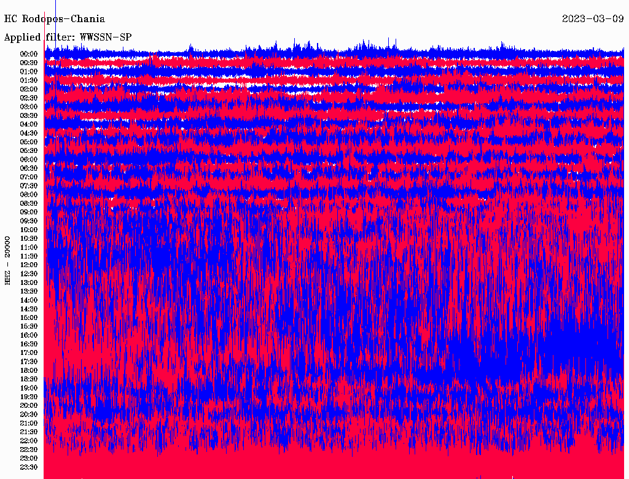
Task: Click the 07:30 time label
Action: coord(29,185)
